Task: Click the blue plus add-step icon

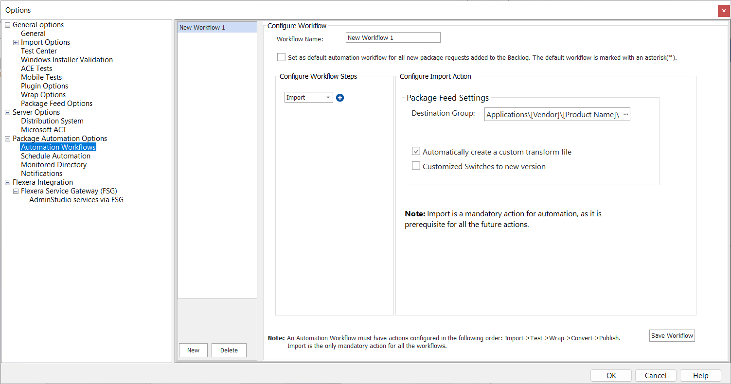Action: tap(340, 98)
